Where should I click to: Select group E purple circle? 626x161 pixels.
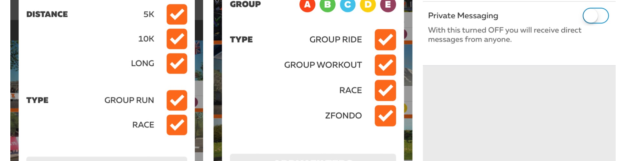pos(388,5)
